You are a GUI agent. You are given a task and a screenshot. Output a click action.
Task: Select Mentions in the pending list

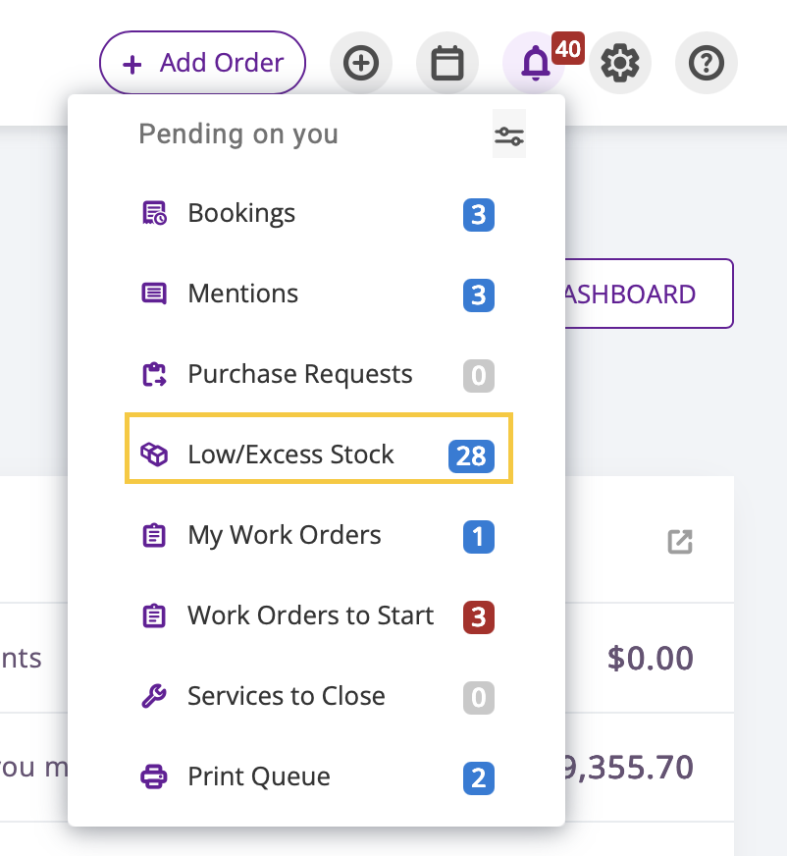coord(319,294)
